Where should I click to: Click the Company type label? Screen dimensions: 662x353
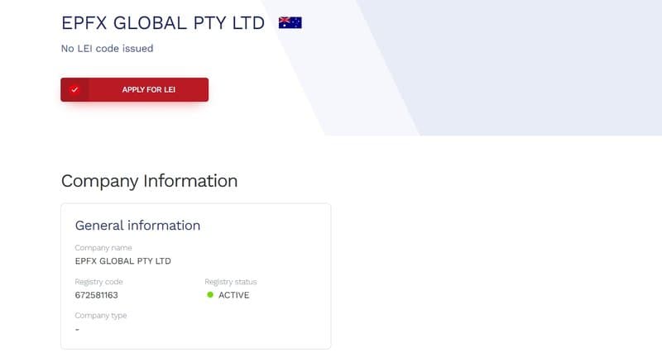click(x=100, y=316)
